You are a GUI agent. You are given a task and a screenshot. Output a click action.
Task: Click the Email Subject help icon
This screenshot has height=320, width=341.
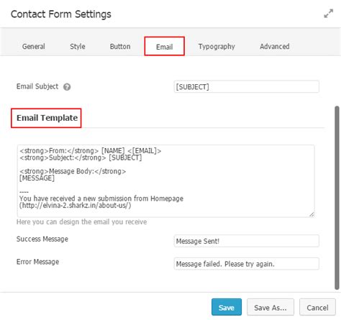point(67,87)
